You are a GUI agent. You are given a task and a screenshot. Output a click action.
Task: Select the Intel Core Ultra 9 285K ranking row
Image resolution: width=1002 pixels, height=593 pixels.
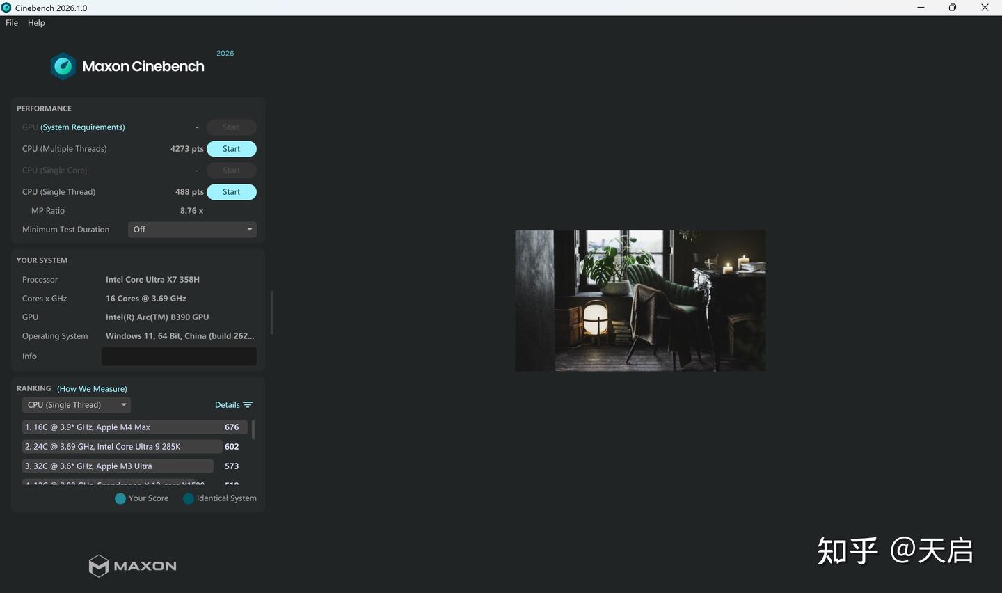(x=135, y=447)
